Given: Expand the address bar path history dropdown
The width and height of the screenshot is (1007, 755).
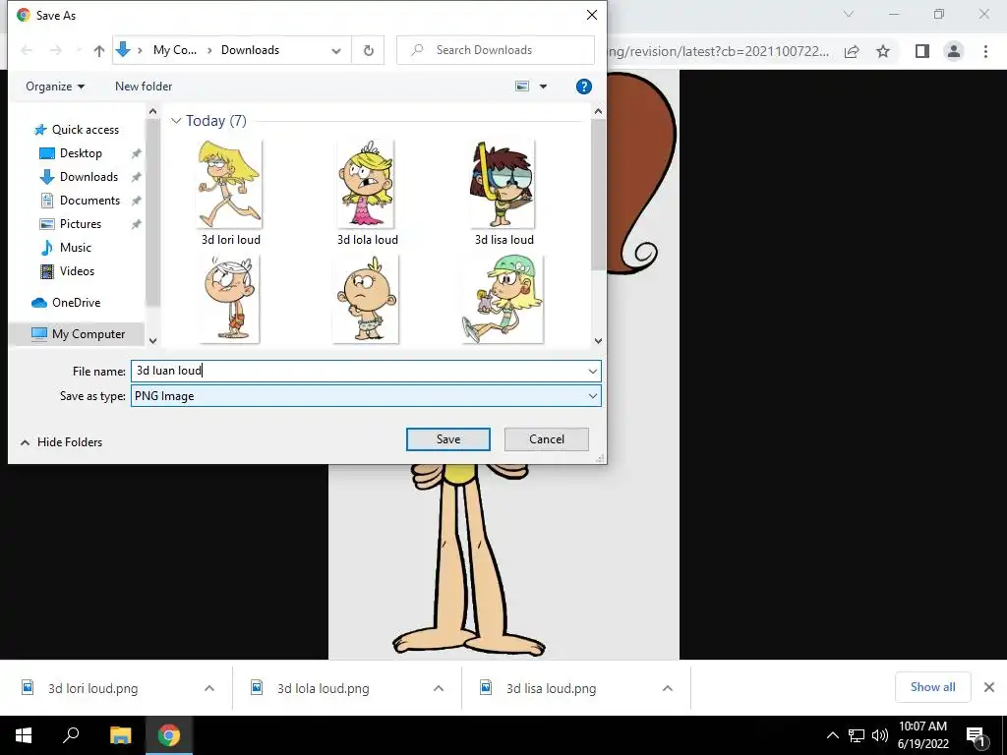Looking at the screenshot, I should click(336, 51).
